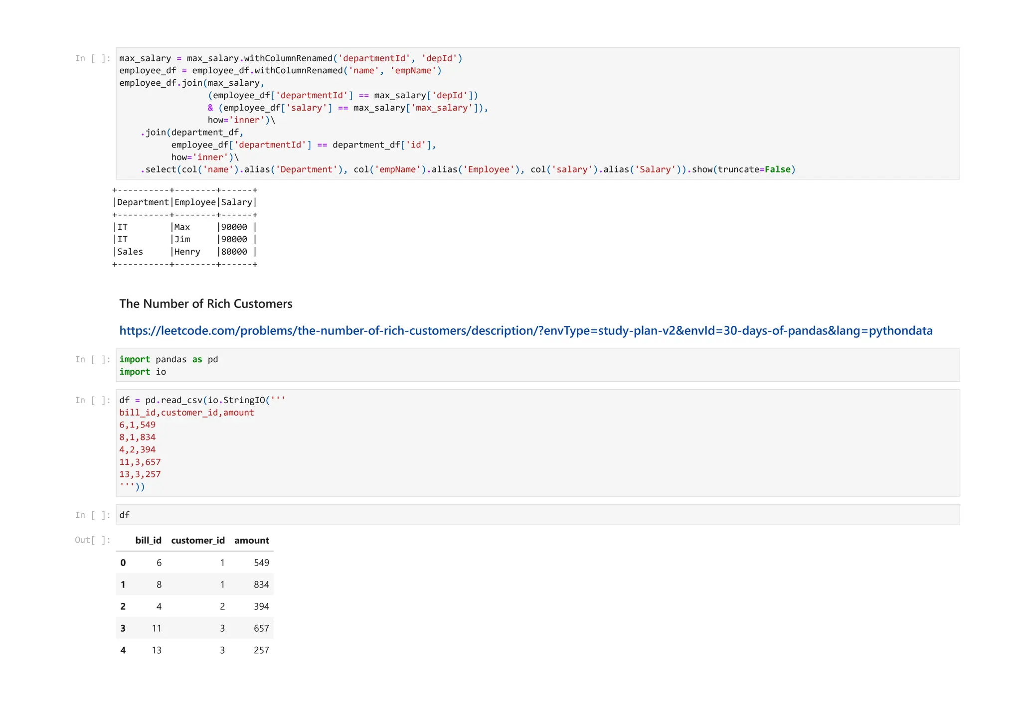Image resolution: width=1021 pixels, height=721 pixels.
Task: Click the code cell with the max_salary join
Action: pos(537,114)
